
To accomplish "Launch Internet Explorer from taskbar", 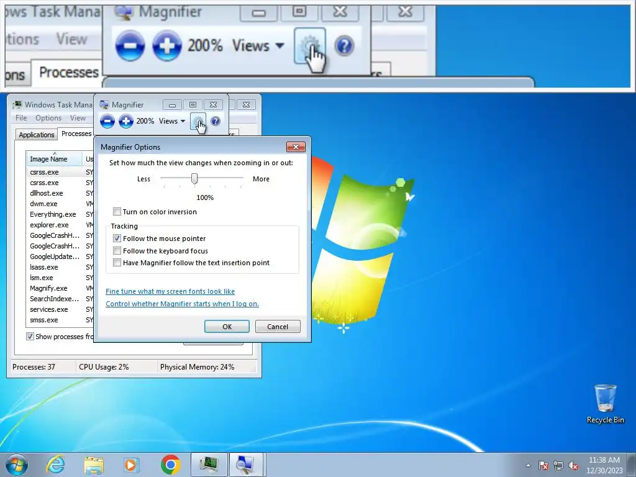I will [x=55, y=465].
